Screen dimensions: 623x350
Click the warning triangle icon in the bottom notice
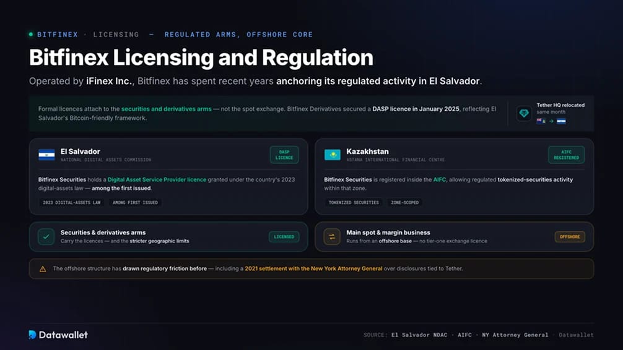coord(43,269)
